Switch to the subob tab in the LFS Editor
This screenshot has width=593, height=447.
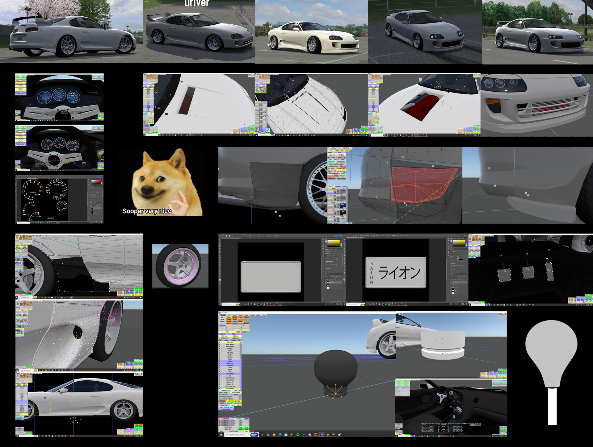[223, 315]
